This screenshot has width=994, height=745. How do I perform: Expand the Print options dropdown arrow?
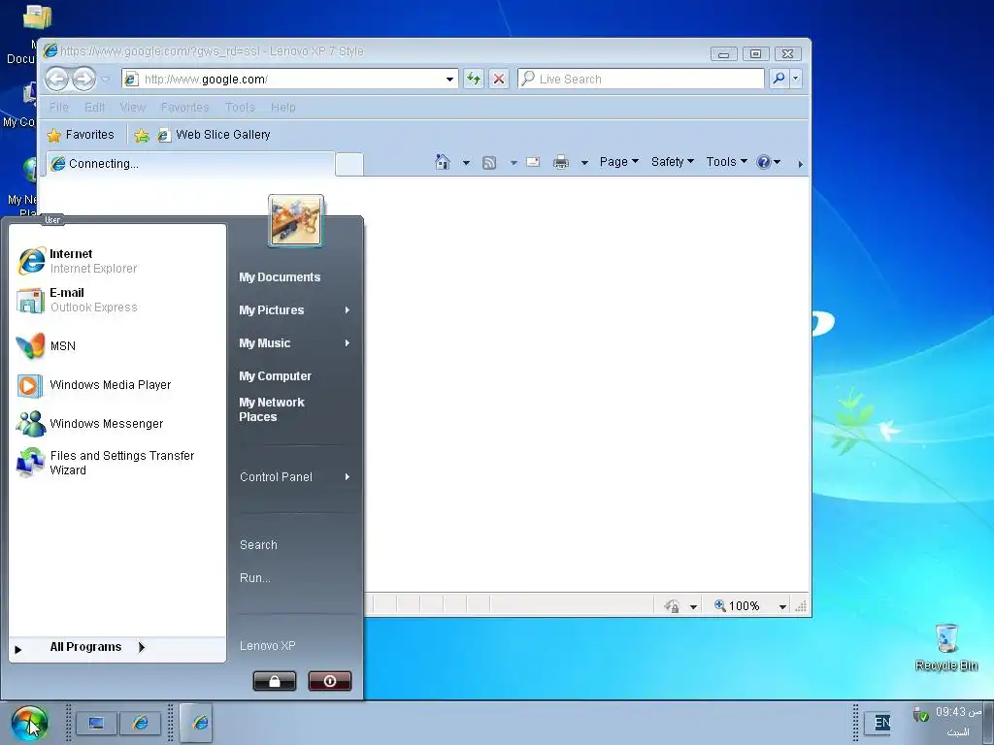tap(584, 163)
